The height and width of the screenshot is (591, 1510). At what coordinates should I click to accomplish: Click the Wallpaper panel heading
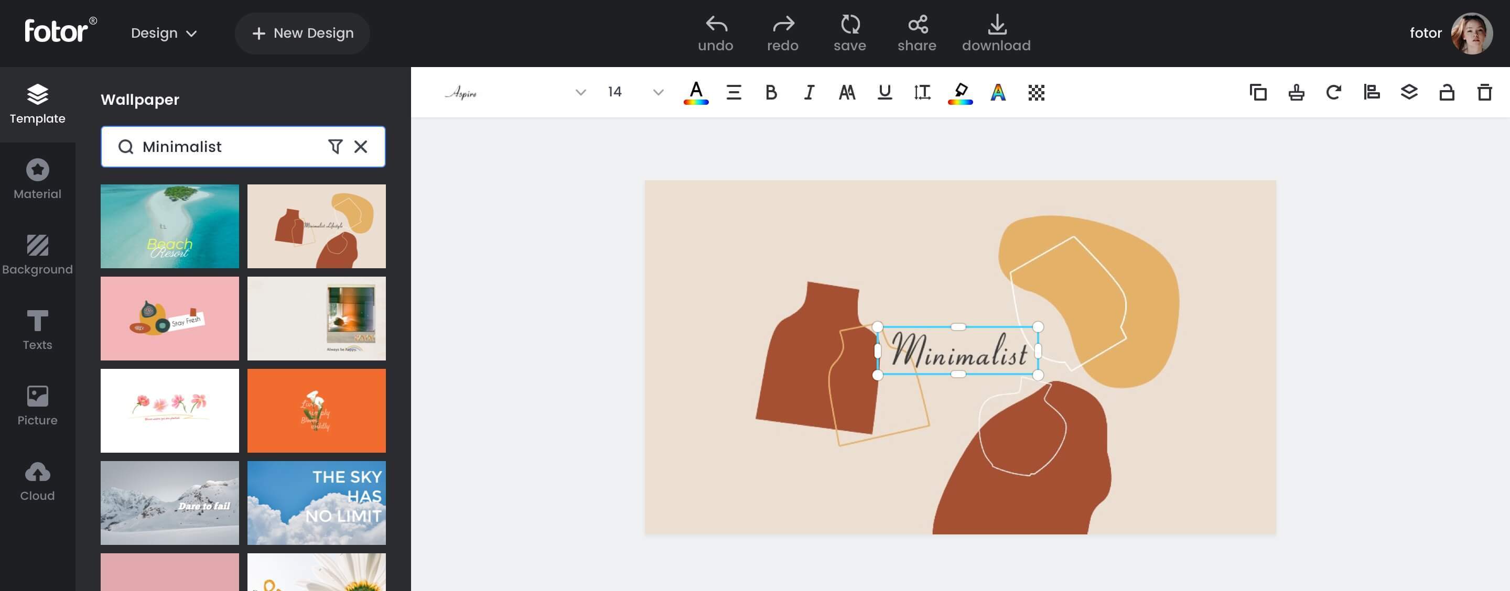tap(140, 100)
